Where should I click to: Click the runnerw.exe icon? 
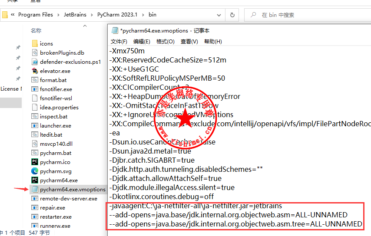click(x=35, y=226)
